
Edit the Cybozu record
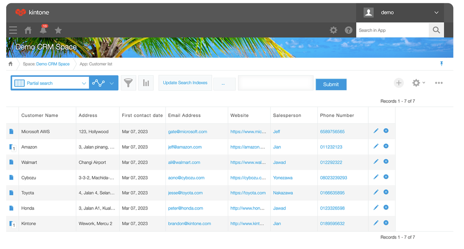pyautogui.click(x=376, y=177)
